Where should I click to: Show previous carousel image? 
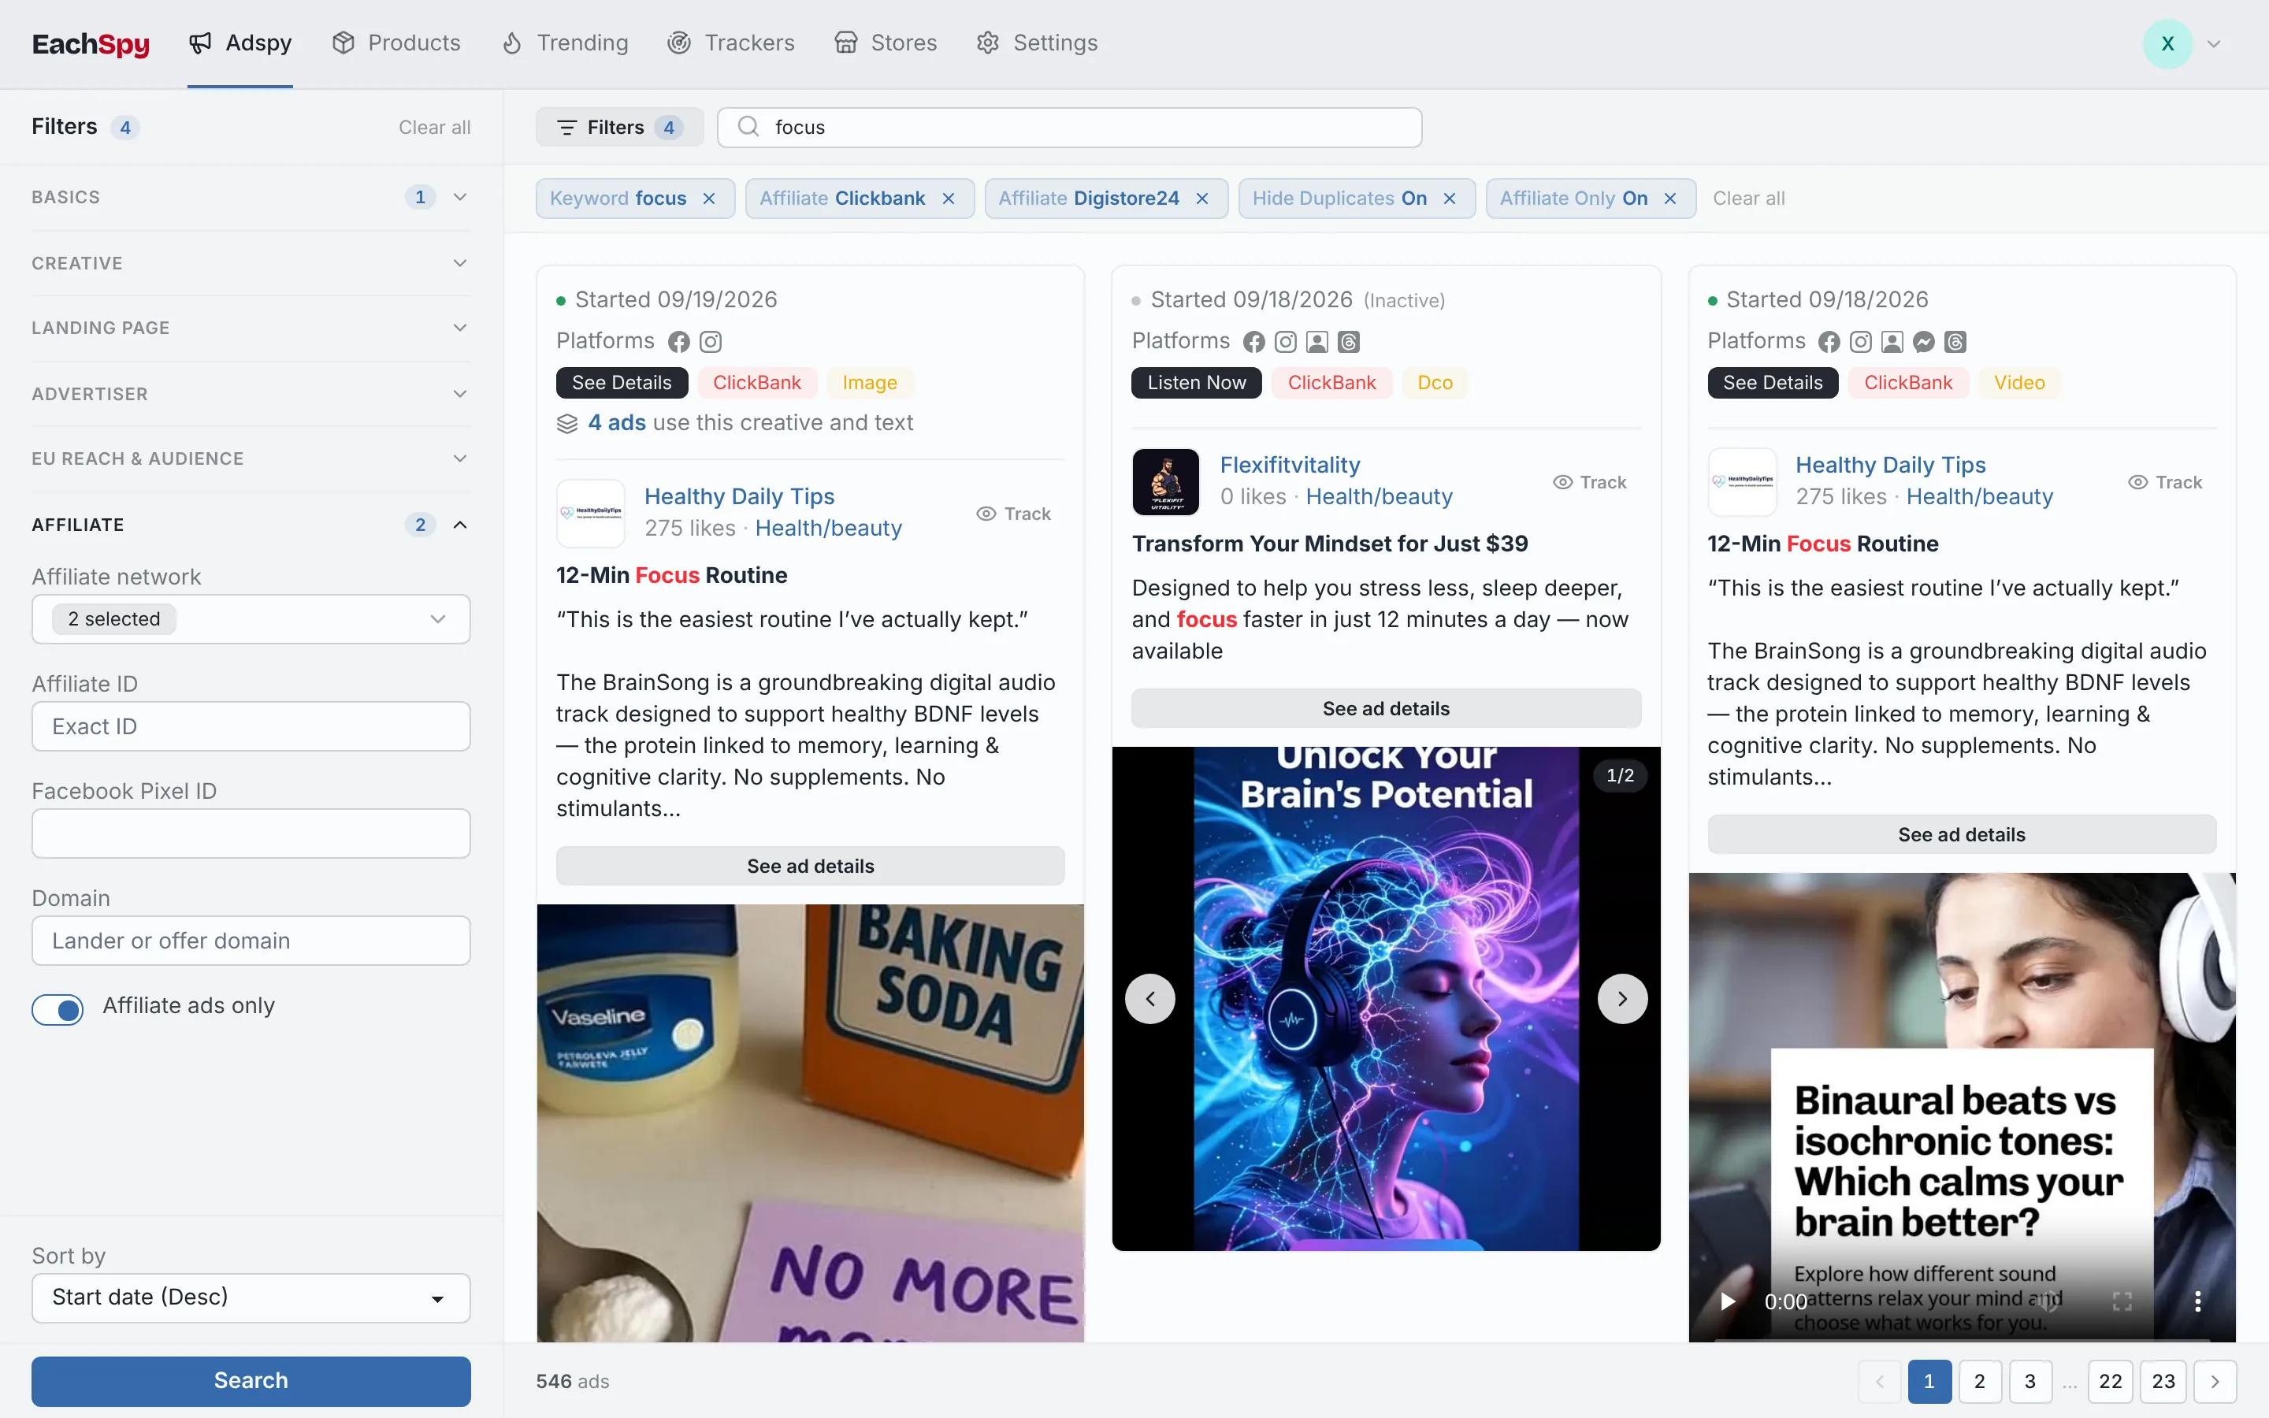[1149, 999]
